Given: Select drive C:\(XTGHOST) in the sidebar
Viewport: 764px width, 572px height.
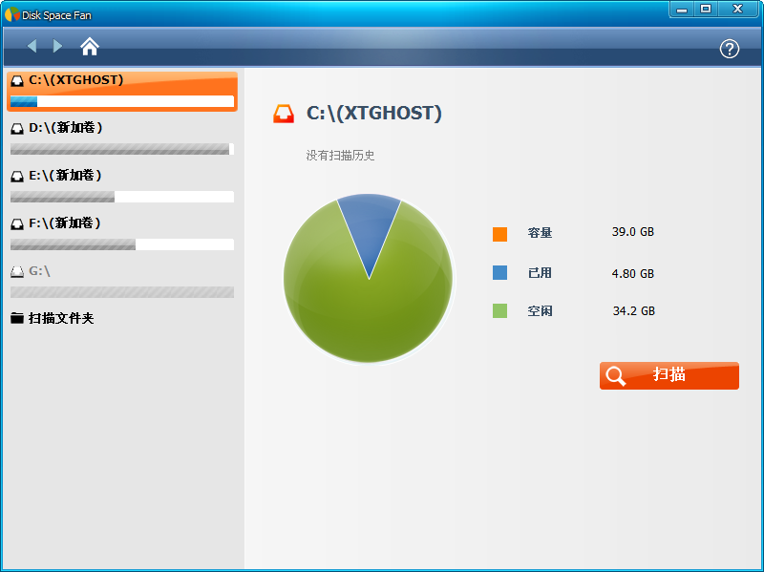Looking at the screenshot, I should pyautogui.click(x=76, y=80).
